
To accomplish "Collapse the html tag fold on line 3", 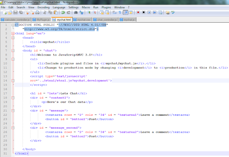I will click(x=13, y=33).
